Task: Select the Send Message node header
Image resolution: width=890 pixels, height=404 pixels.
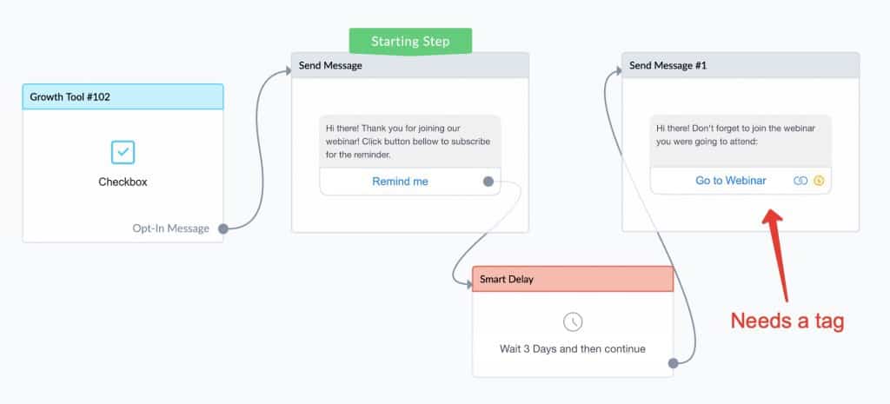Action: pos(410,65)
